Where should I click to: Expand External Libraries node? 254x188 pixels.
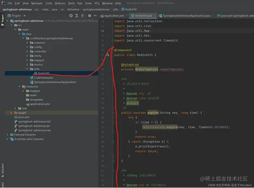tap(7, 135)
